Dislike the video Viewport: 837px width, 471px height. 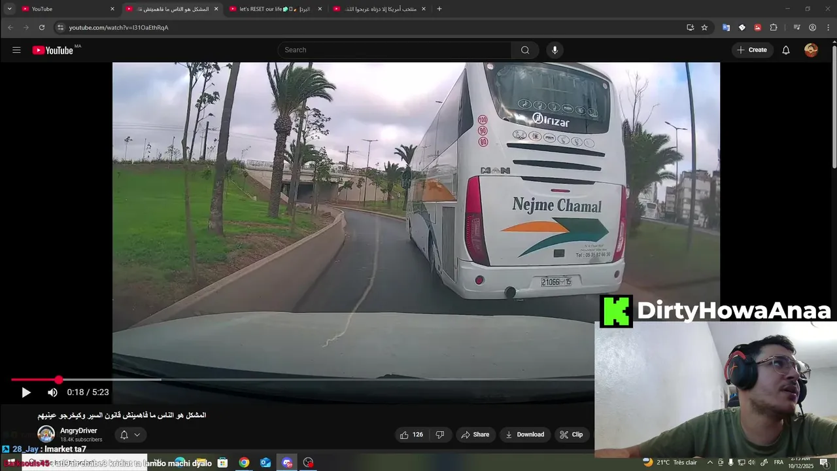[x=440, y=434]
